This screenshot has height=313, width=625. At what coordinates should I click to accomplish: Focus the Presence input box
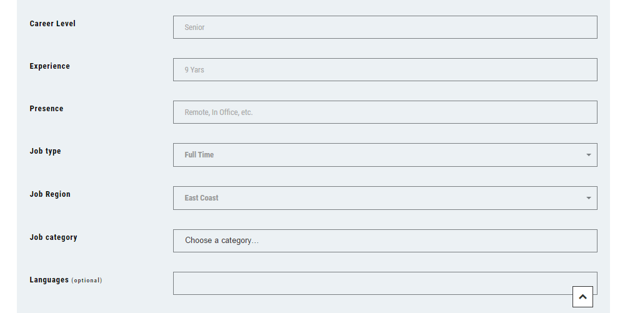(x=384, y=112)
